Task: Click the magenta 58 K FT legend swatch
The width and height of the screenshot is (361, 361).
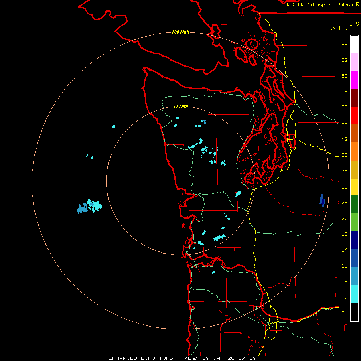Action: [354, 80]
